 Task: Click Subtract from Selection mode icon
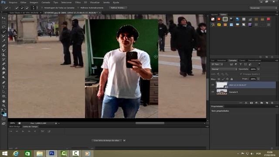[x=27, y=8]
